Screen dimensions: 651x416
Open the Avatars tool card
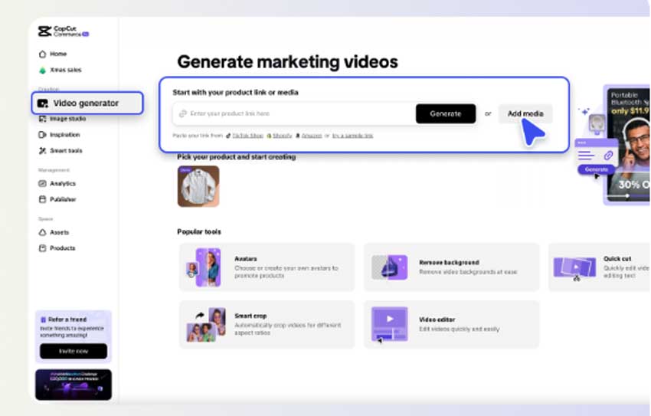click(267, 267)
